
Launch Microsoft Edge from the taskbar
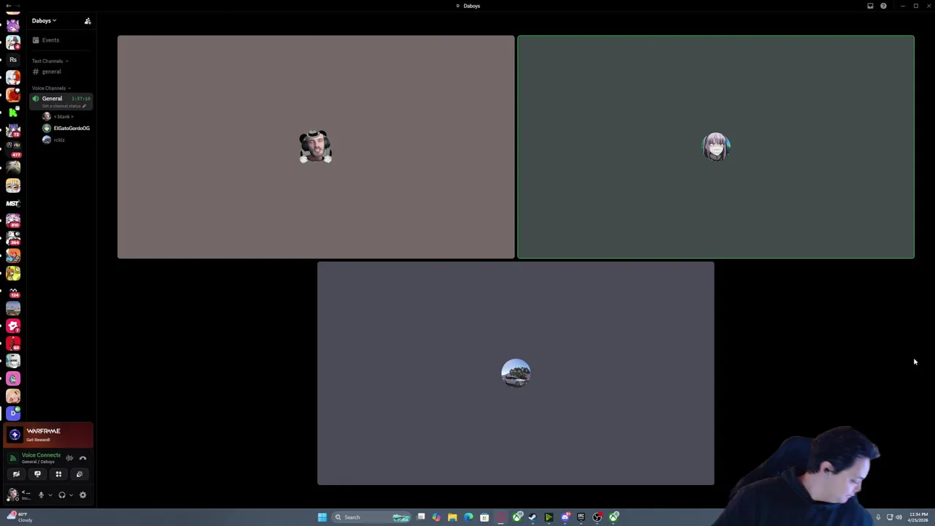pos(468,517)
